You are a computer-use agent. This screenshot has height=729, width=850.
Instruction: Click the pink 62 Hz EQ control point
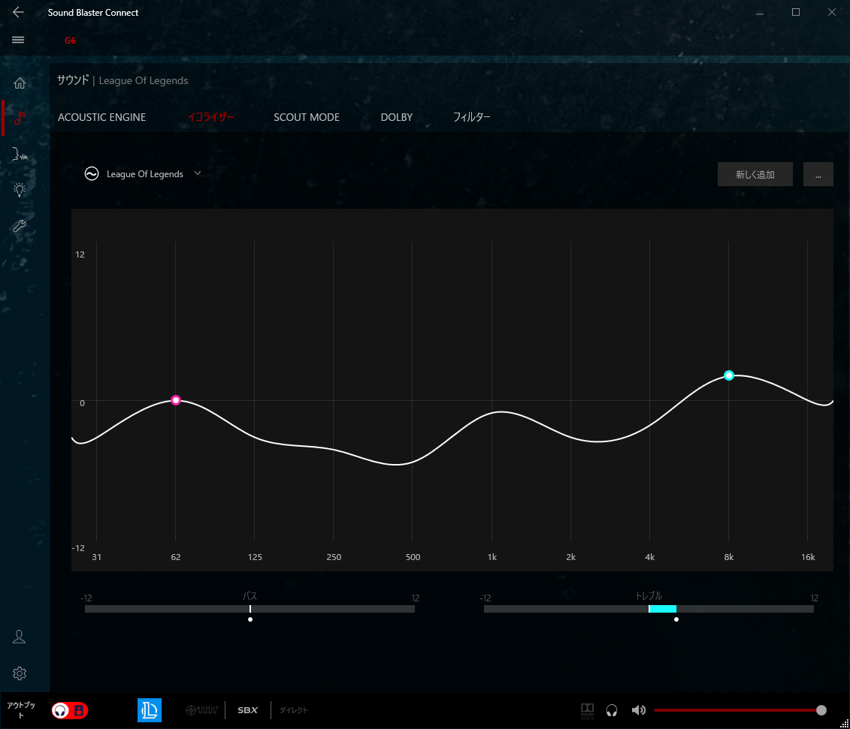click(176, 400)
